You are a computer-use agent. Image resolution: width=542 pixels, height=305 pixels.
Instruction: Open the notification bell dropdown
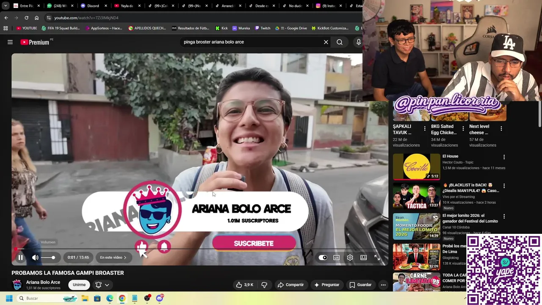[x=102, y=285]
